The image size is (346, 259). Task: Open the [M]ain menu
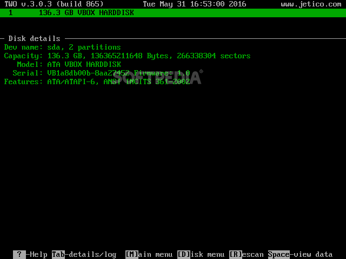(149, 255)
